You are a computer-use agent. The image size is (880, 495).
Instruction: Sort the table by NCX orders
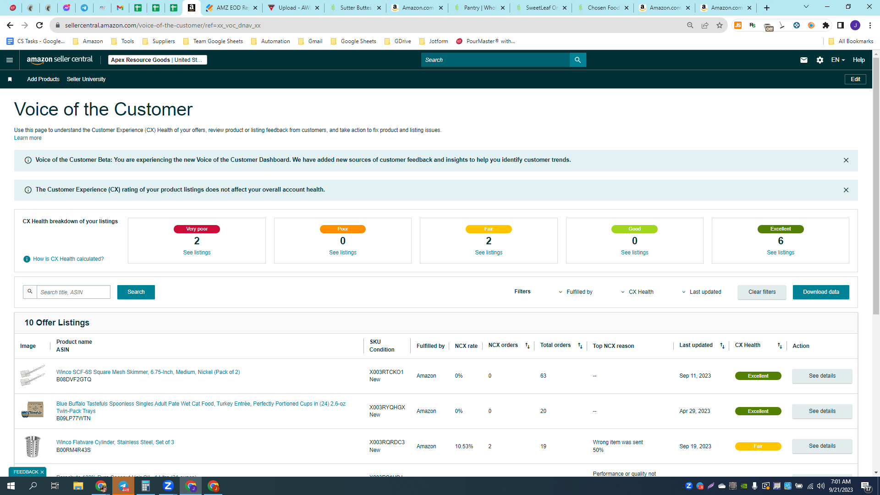528,346
